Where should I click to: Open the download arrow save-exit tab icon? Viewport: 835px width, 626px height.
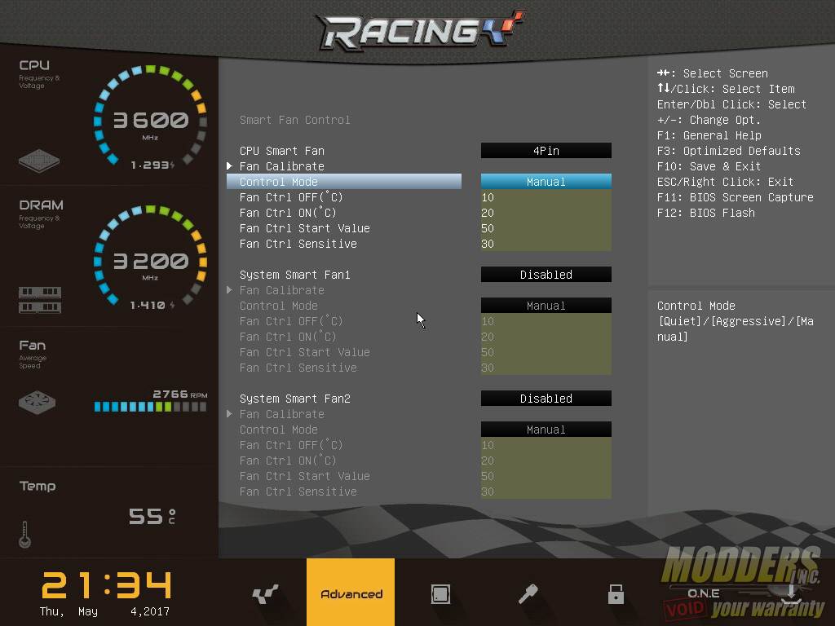tap(791, 593)
